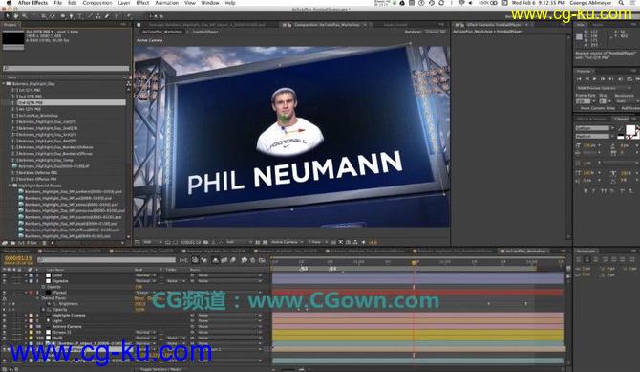Click Toggle Switches / Modes button

click(x=160, y=369)
